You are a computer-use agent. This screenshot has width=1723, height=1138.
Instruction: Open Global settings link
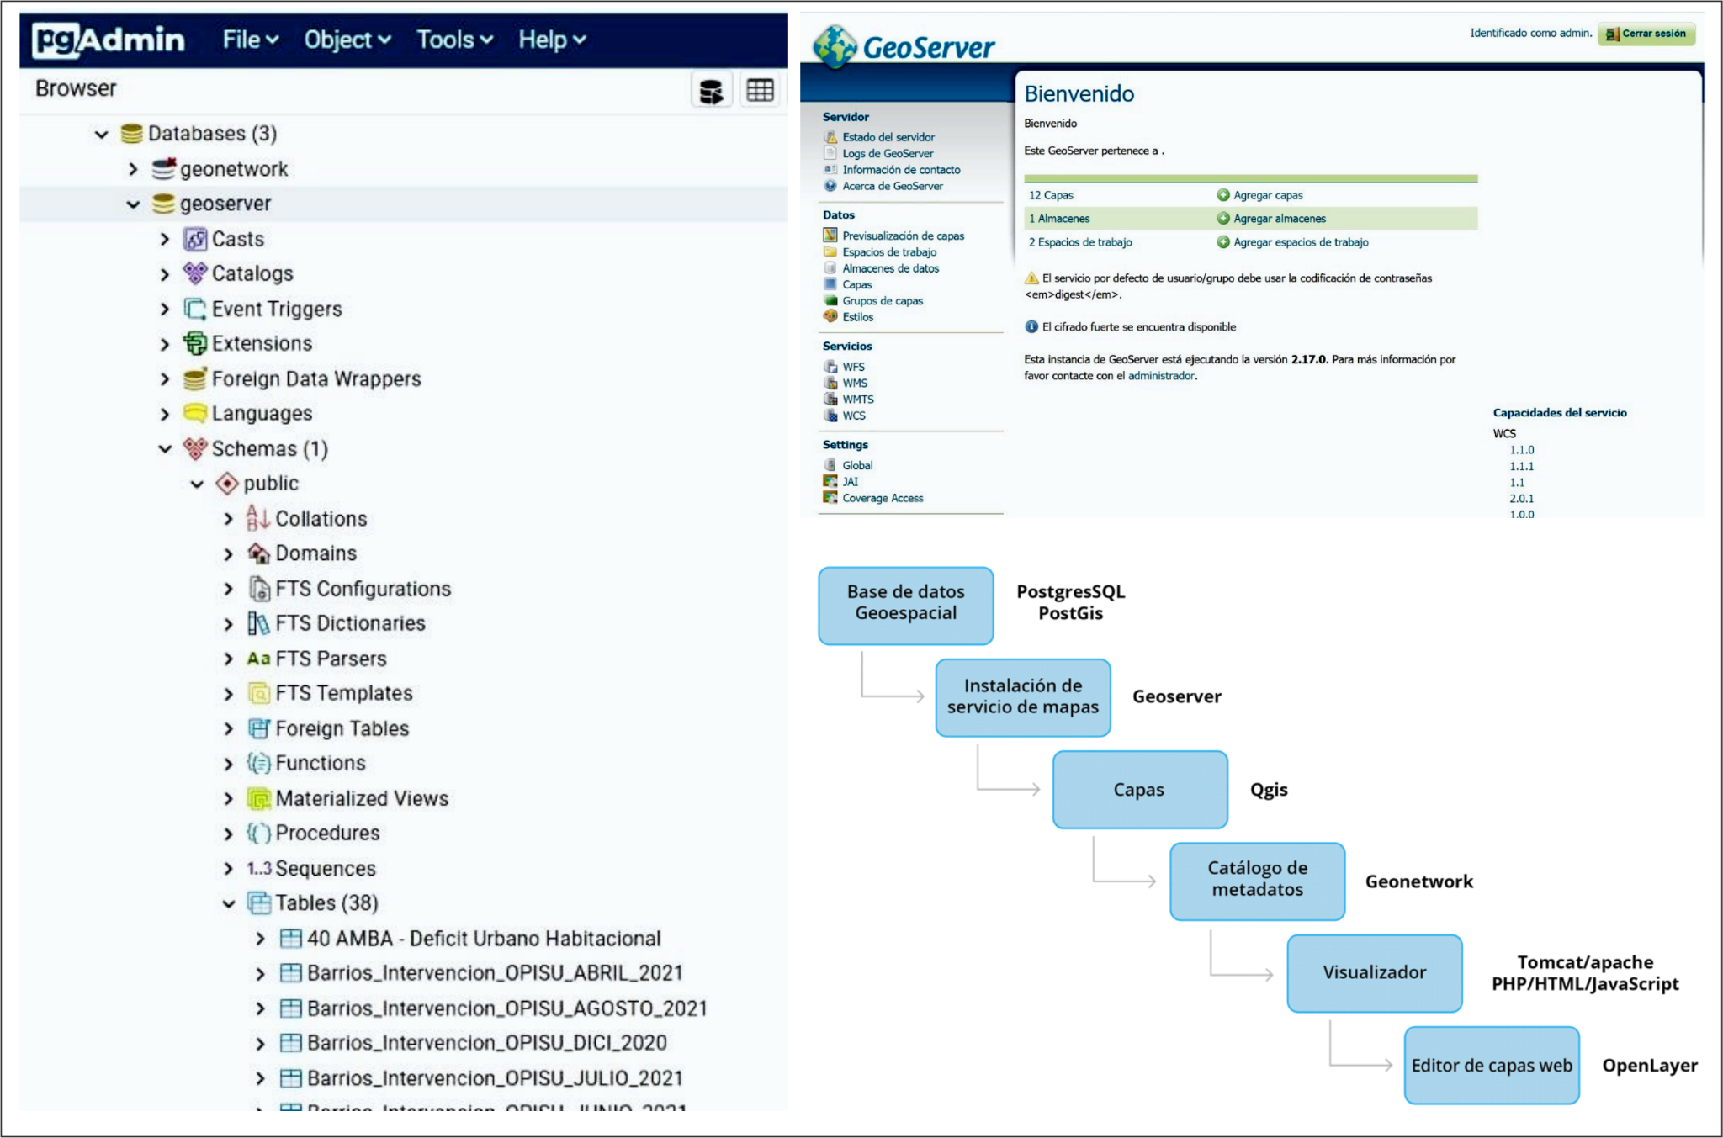click(857, 465)
